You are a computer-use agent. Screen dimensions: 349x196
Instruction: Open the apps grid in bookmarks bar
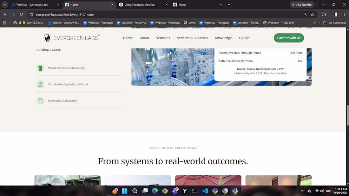(x=4, y=23)
